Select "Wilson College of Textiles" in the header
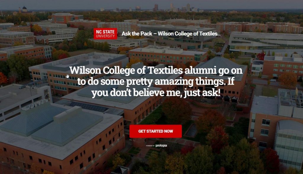The image size is (303, 174). pos(187,34)
